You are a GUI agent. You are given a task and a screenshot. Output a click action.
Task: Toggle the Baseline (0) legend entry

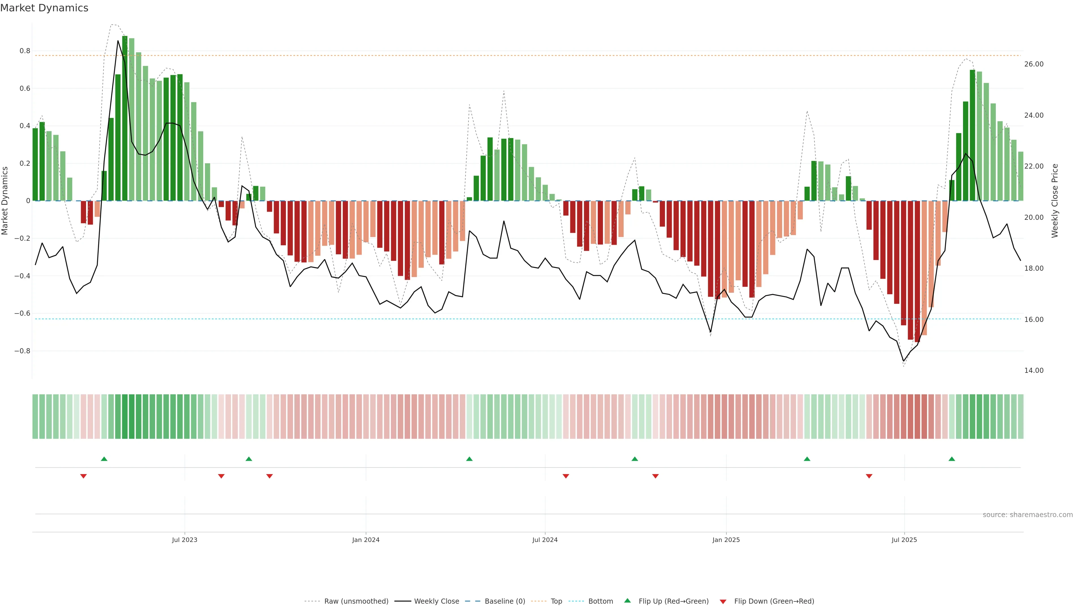click(x=505, y=601)
